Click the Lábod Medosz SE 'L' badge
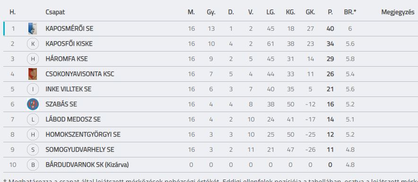The width and height of the screenshot is (418, 182). pos(33,120)
